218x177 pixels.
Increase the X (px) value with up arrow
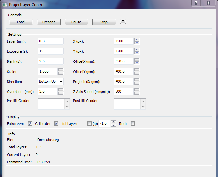click(137, 40)
